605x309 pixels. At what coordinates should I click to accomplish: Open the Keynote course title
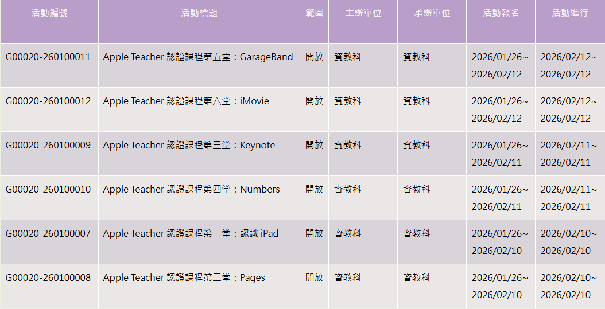click(189, 145)
